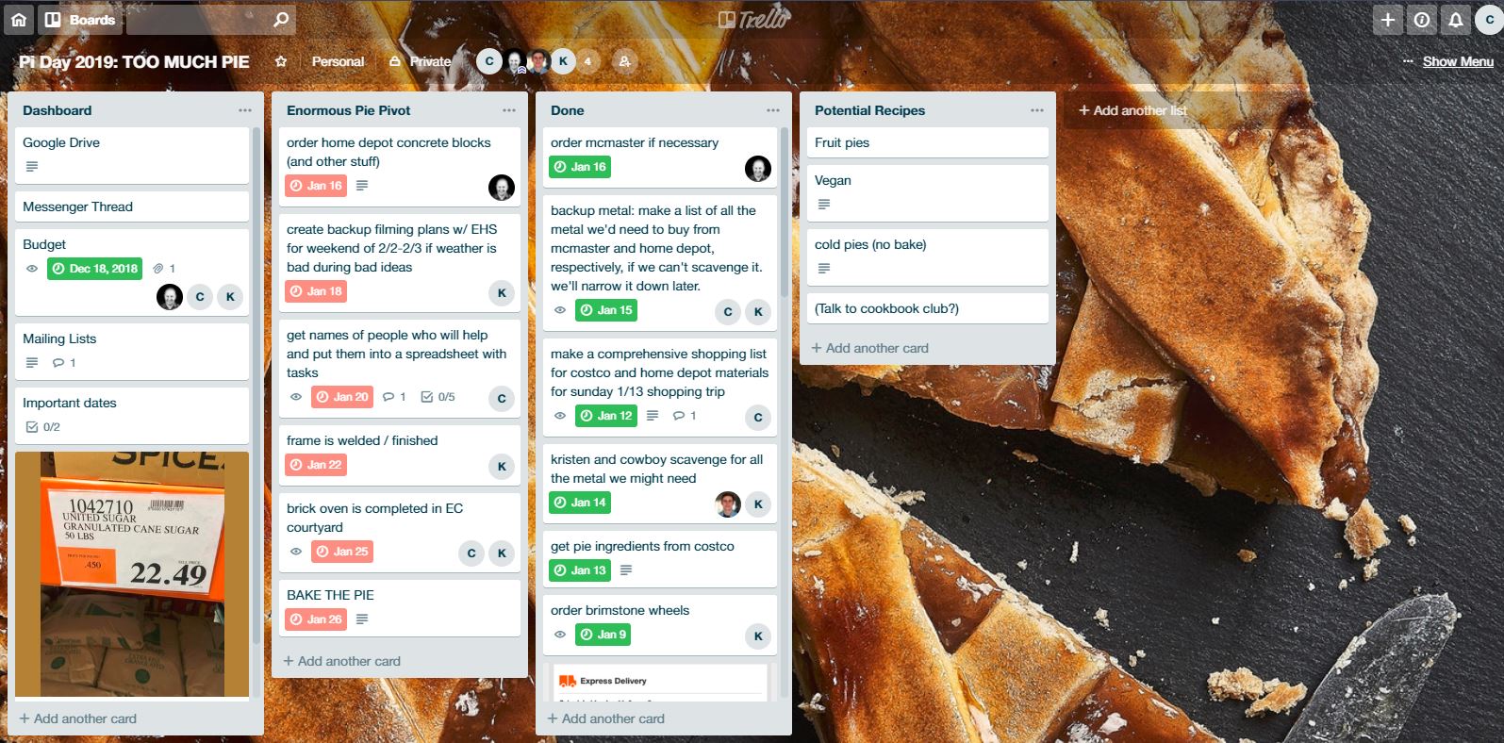Open the Boards menu

pos(80,19)
